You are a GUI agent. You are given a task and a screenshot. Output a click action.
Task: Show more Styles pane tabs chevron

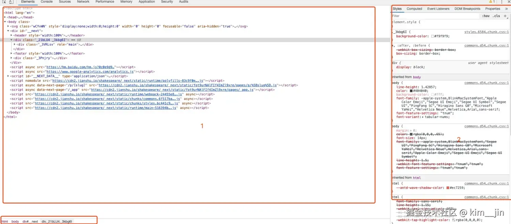point(507,9)
